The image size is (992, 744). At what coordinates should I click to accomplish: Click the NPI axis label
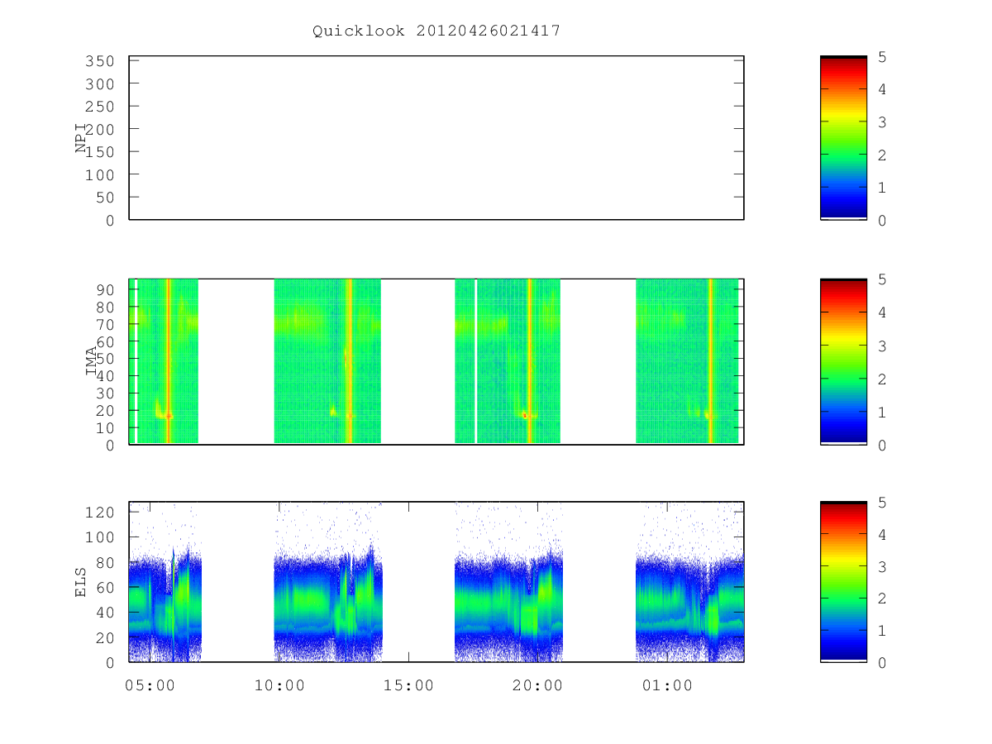coord(81,137)
